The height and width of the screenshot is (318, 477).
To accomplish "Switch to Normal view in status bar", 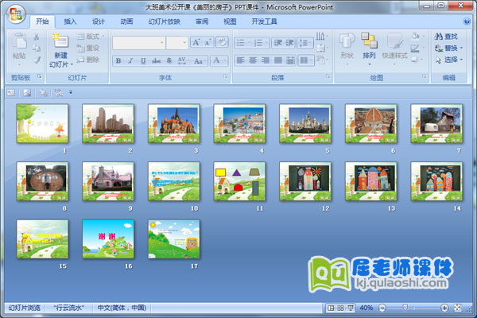I will point(330,308).
